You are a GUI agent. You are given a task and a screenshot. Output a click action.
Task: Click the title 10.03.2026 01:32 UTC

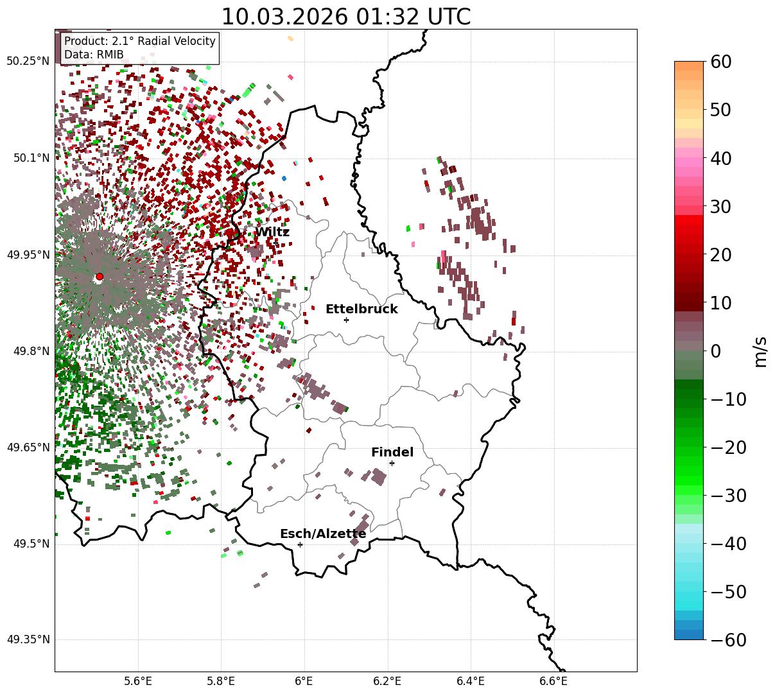345,17
